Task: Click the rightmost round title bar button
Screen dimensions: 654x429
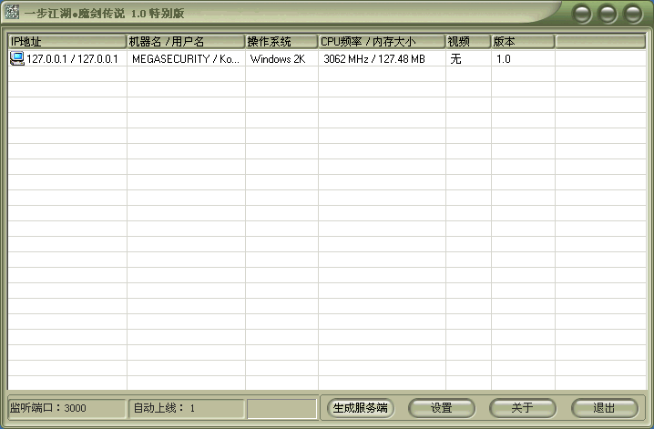Action: tap(632, 14)
